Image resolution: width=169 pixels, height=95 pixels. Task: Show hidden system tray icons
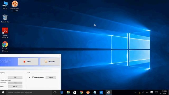(x=135, y=92)
